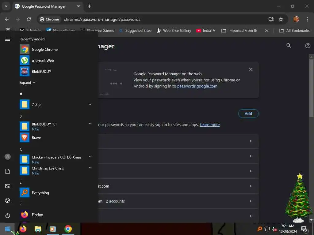Search passwords with magnifier icon
Image resolution: width=314 pixels, height=235 pixels.
[289, 46]
